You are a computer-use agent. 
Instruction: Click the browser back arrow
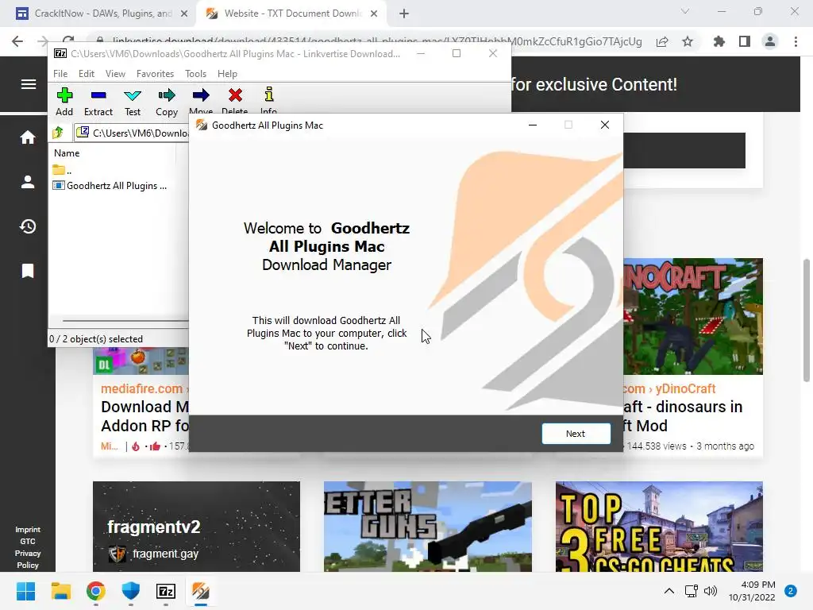pos(17,41)
